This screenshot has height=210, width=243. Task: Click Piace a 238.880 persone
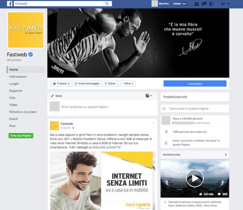click(x=188, y=119)
